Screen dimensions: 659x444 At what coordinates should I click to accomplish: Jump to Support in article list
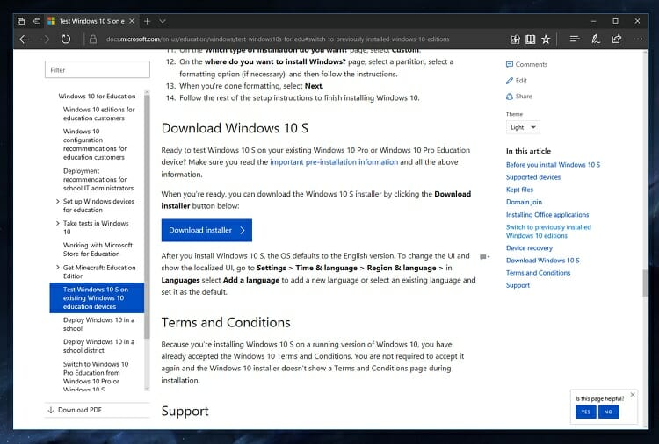(x=518, y=285)
